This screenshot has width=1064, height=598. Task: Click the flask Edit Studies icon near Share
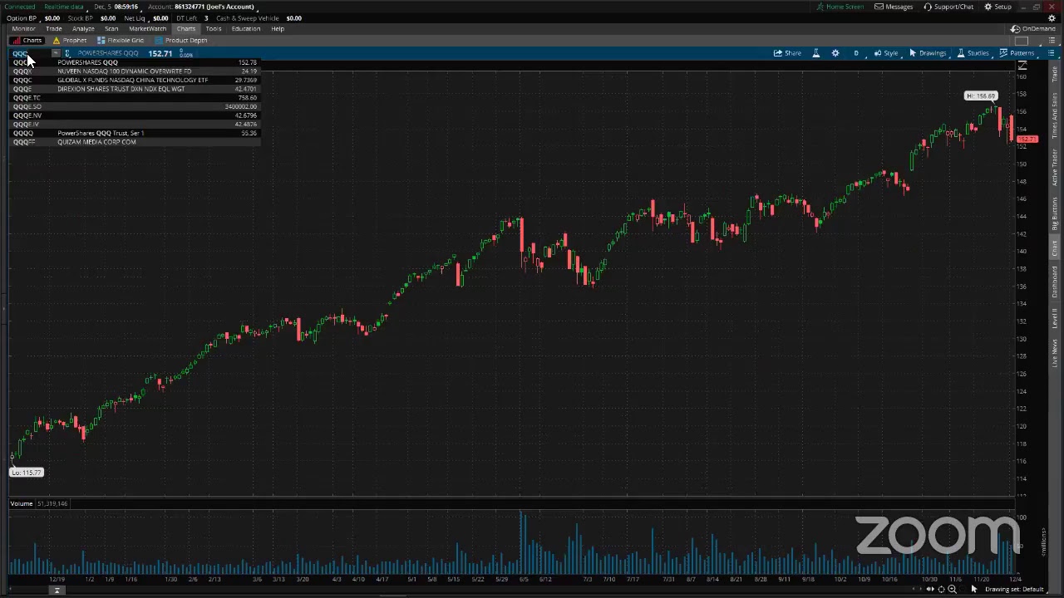815,53
